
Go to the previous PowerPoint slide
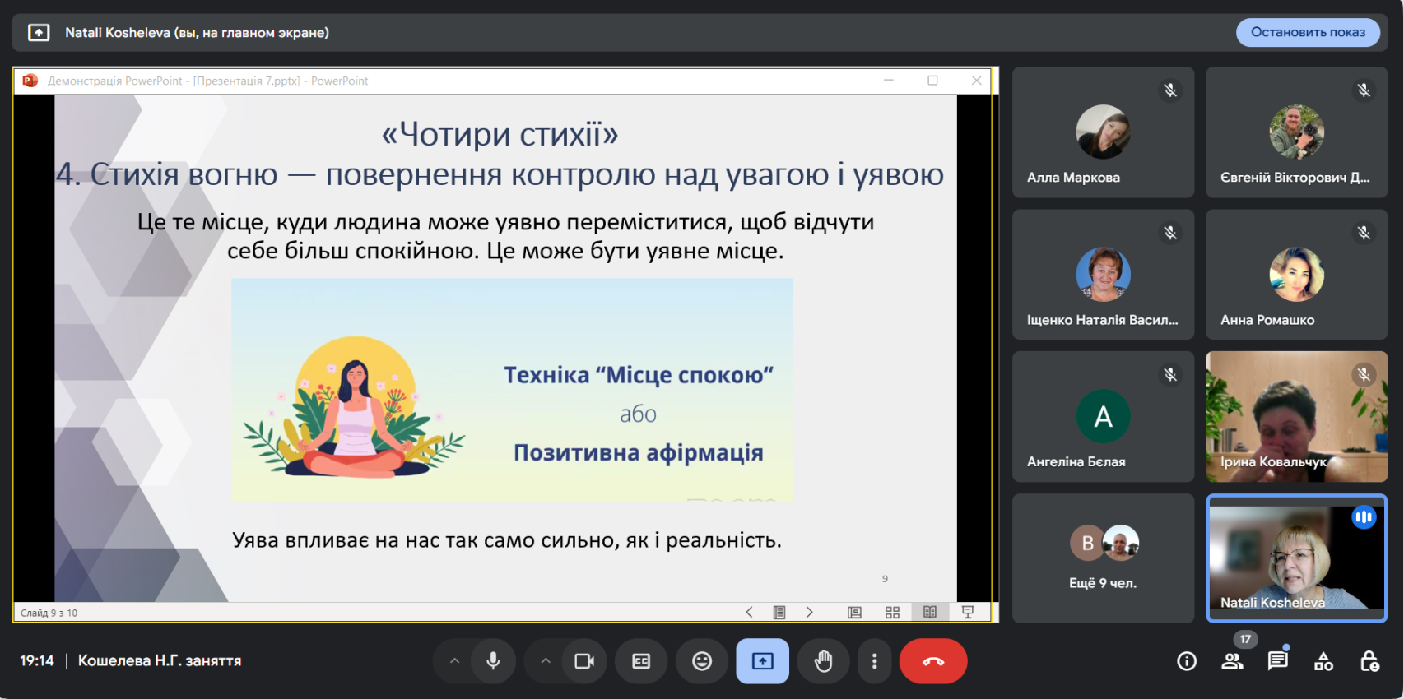[749, 612]
